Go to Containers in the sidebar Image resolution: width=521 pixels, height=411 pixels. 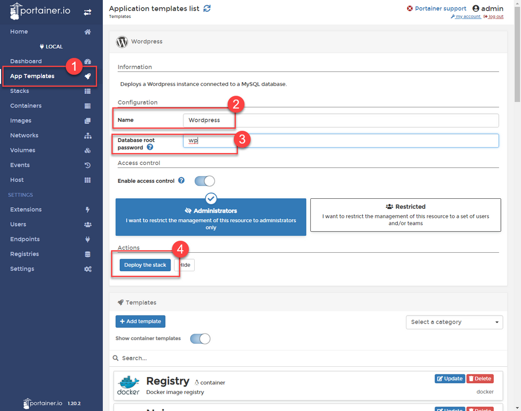26,106
